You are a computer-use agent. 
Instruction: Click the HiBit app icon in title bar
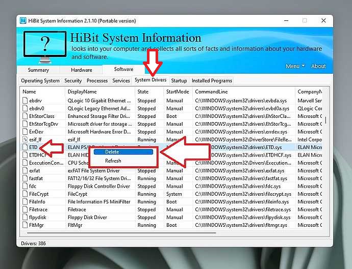[x=23, y=20]
